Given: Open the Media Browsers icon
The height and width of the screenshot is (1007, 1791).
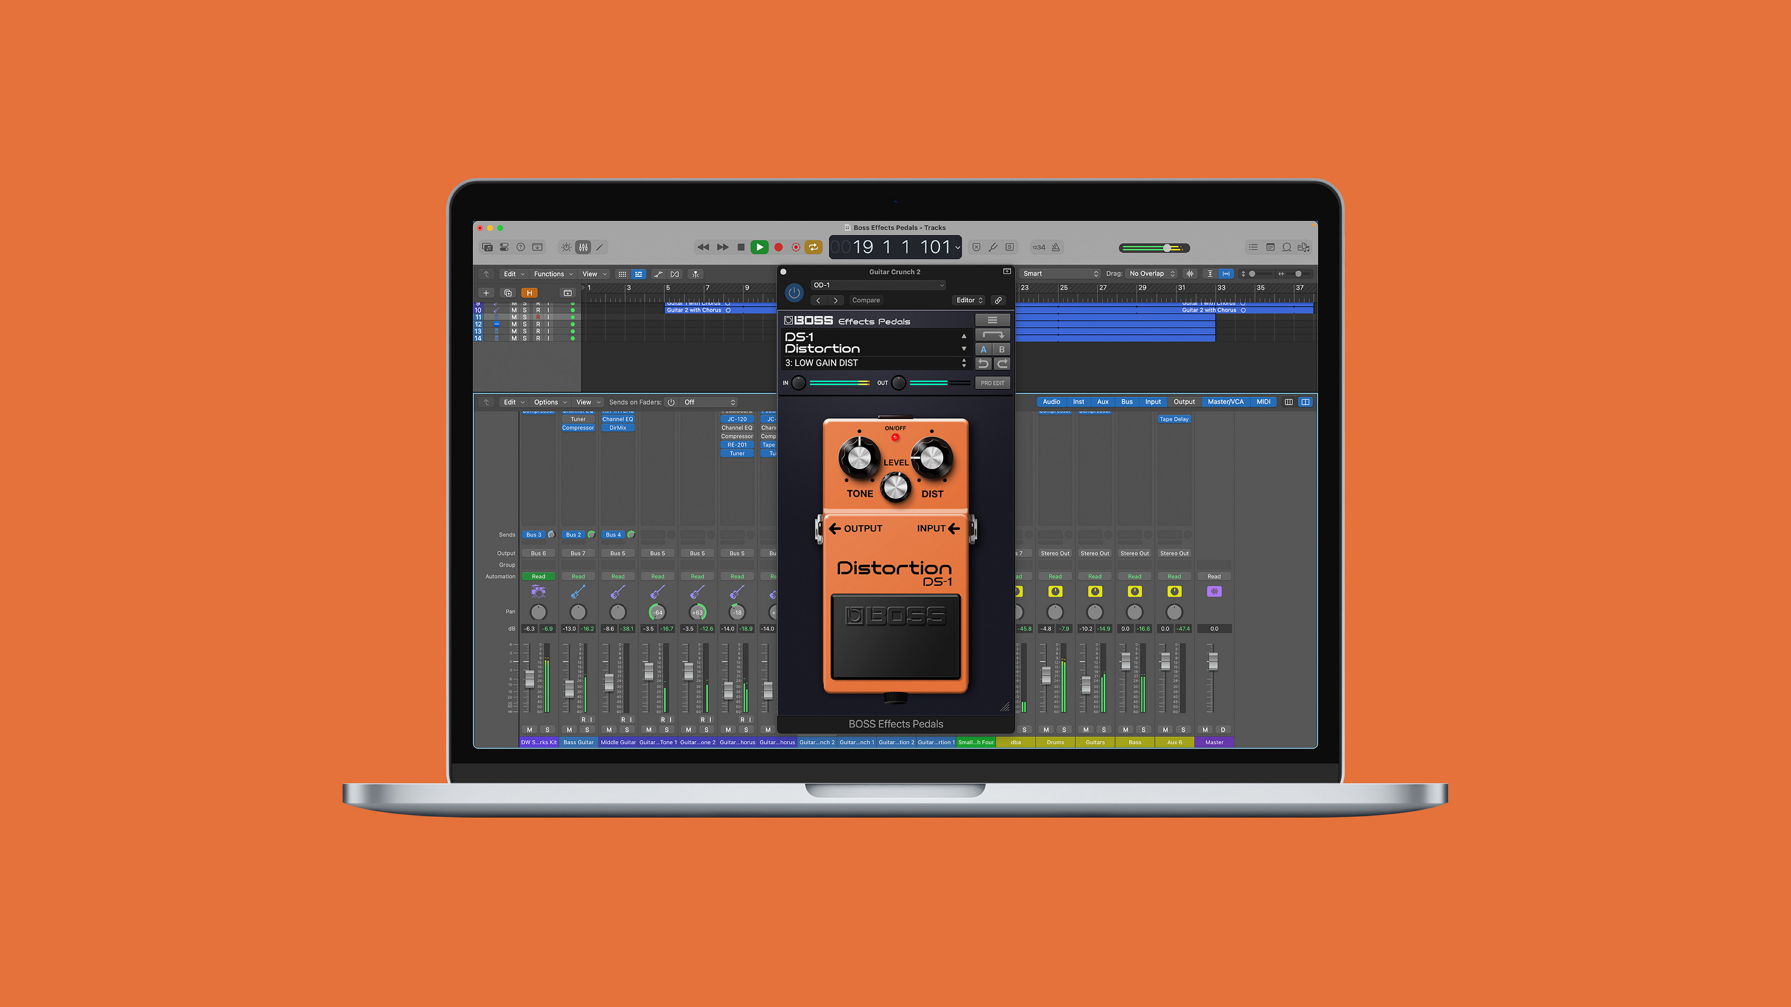Looking at the screenshot, I should 1304,247.
